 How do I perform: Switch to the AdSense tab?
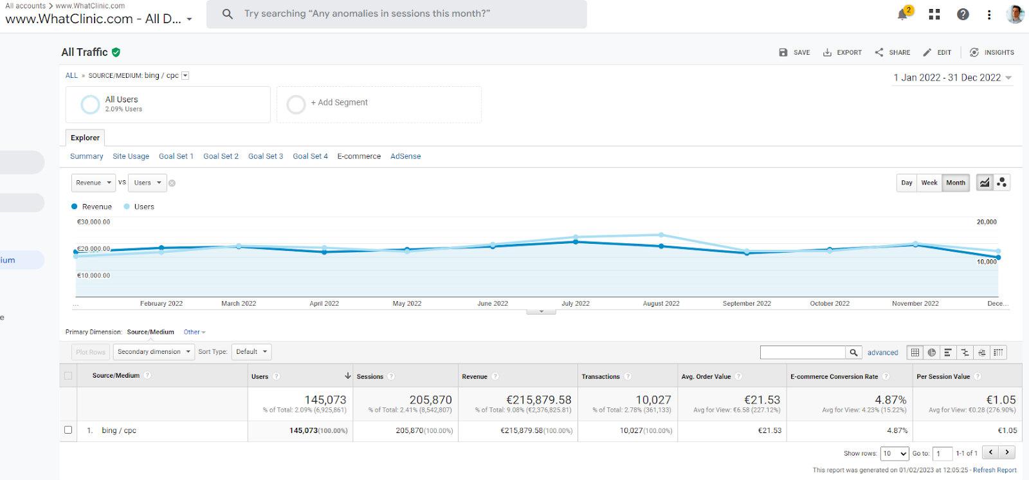(406, 156)
